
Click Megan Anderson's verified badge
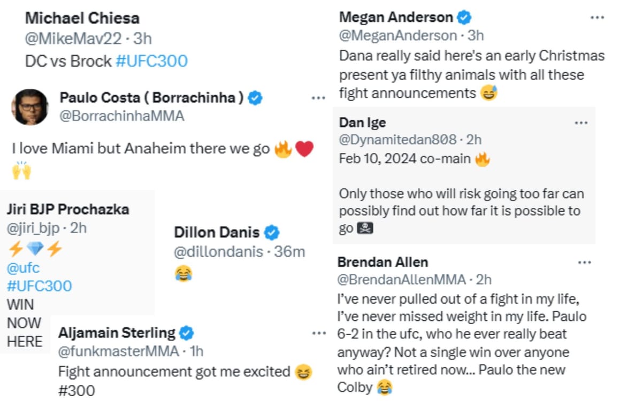(463, 17)
